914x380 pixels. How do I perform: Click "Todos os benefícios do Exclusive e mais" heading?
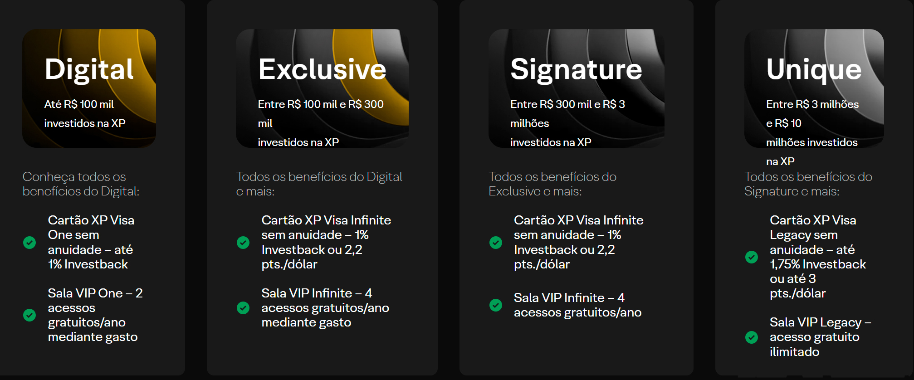(x=552, y=184)
